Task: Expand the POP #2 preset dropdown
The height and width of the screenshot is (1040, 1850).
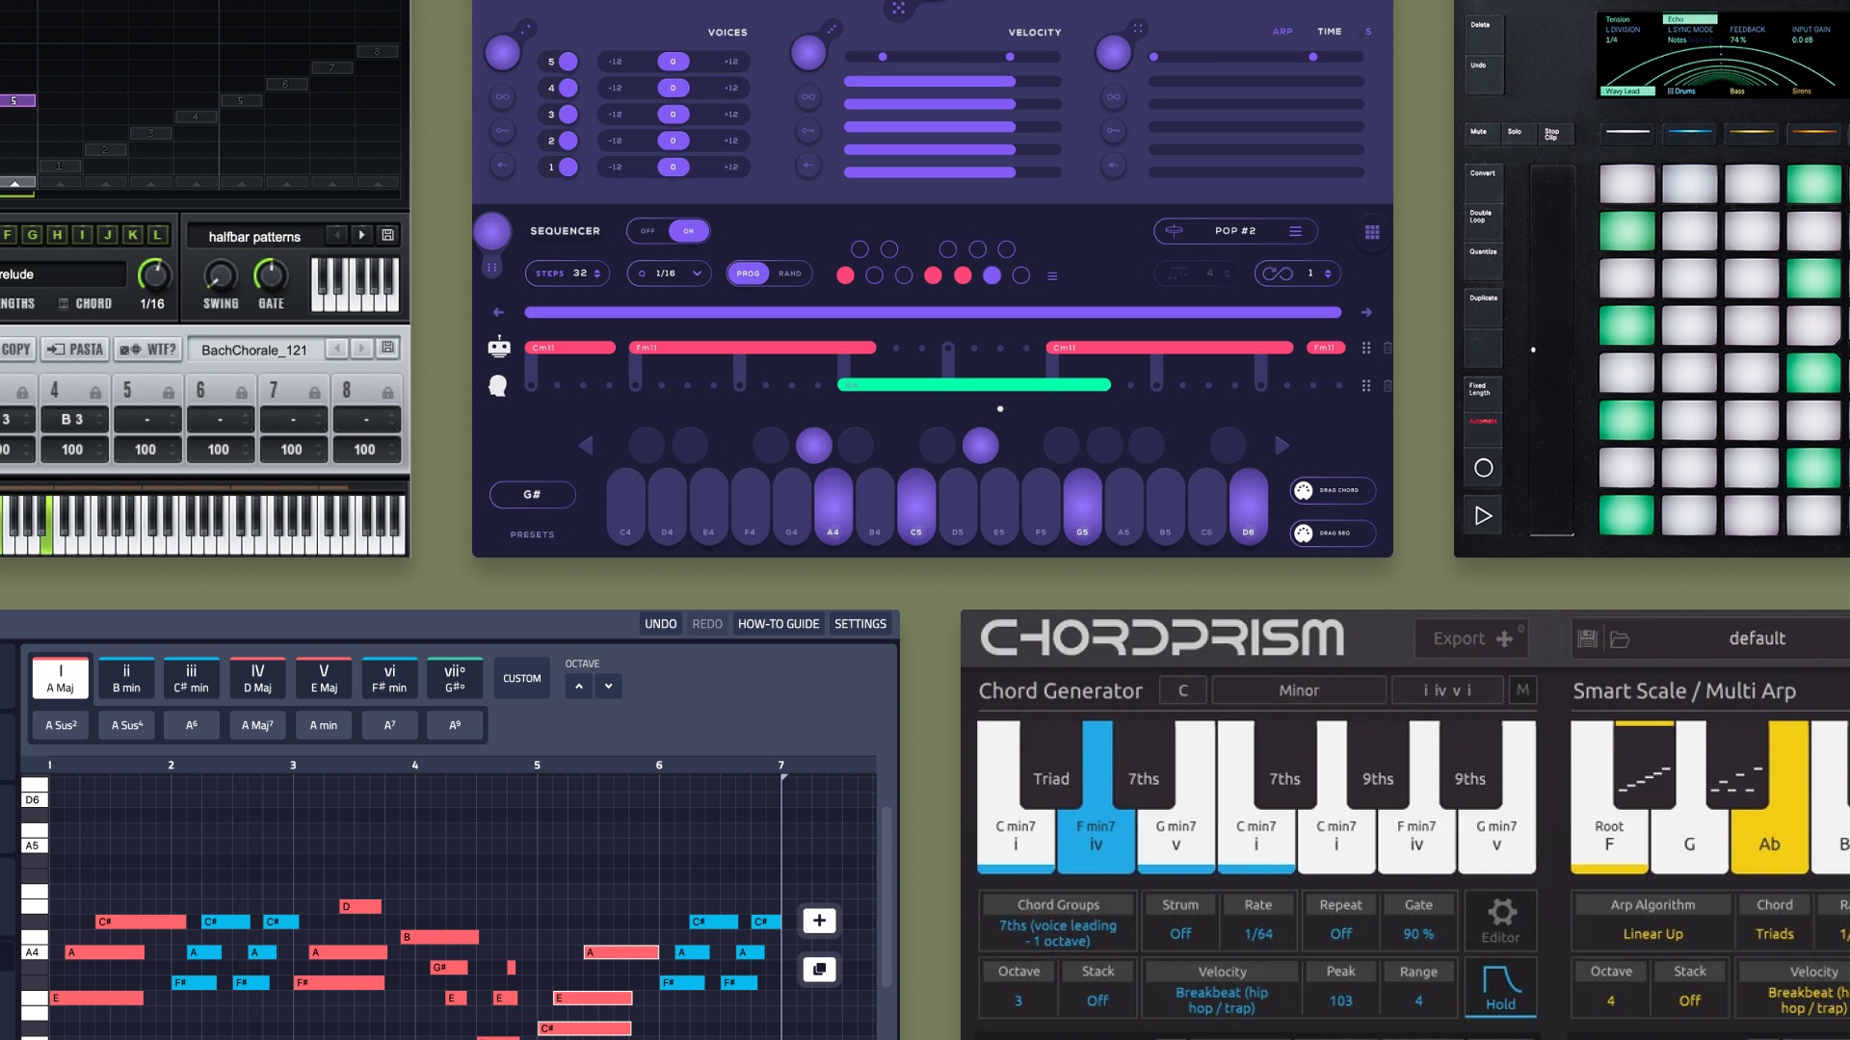Action: tap(1295, 230)
